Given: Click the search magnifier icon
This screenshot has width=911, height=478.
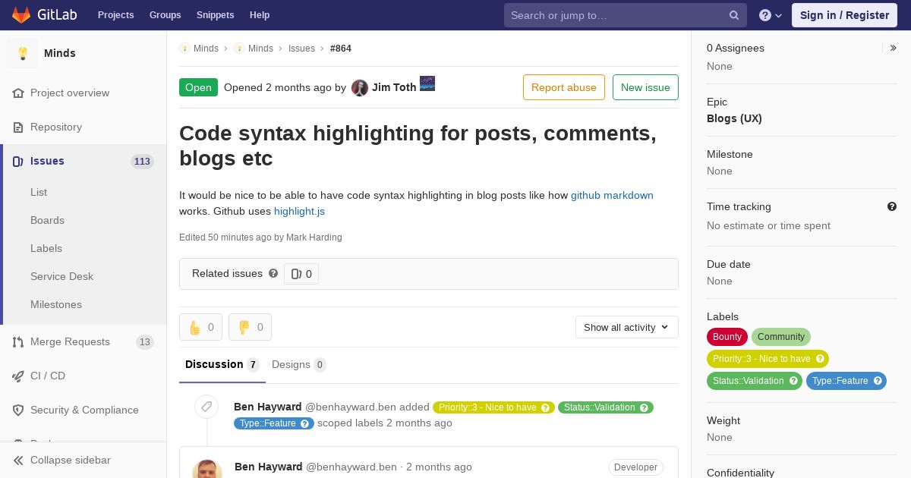Looking at the screenshot, I should pos(734,15).
